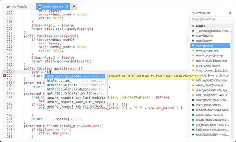Choose htmlspecialchars_decode autocomplete suggestion

[x=75, y=89]
